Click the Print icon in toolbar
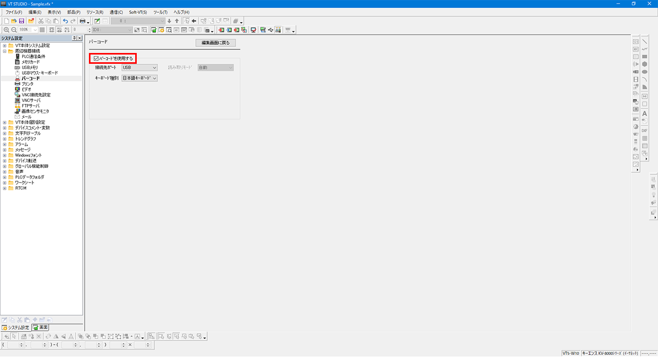This screenshot has width=658, height=357. coord(82,21)
